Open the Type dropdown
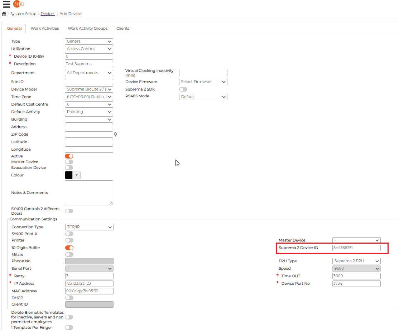Screen dimensions: 399x332 (x=89, y=41)
